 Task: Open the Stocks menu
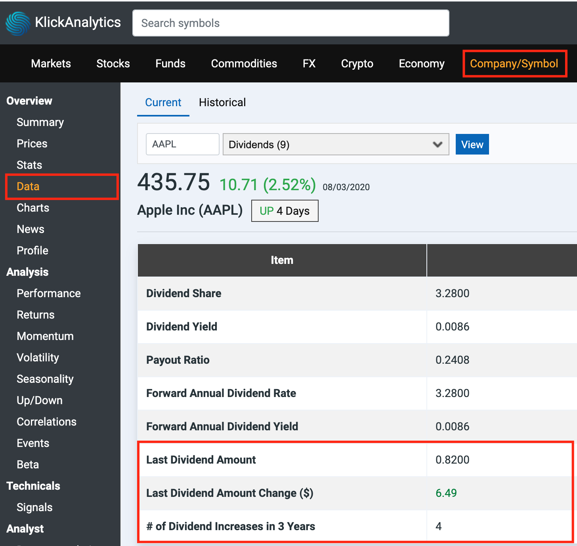113,63
